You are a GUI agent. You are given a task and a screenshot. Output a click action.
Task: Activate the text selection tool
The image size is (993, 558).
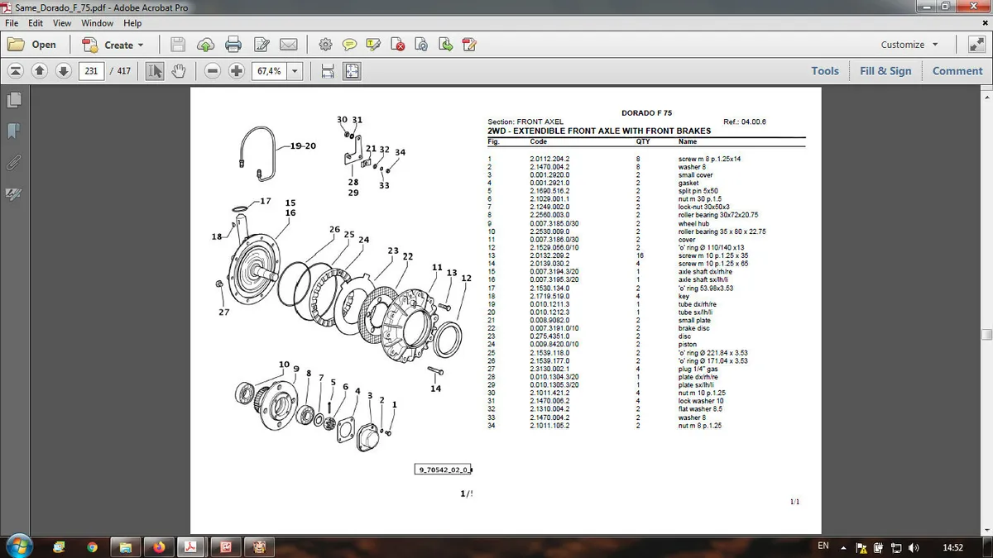[155, 71]
